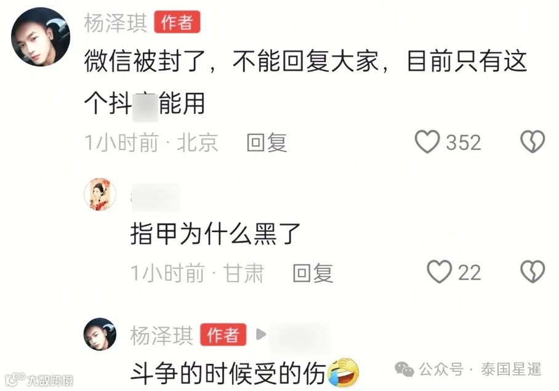Screen dimensions: 559x391
Task: Dislike the comment from 甘肃
Action: [533, 272]
